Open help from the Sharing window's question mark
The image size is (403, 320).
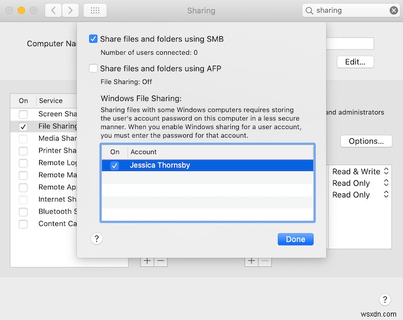[385, 299]
